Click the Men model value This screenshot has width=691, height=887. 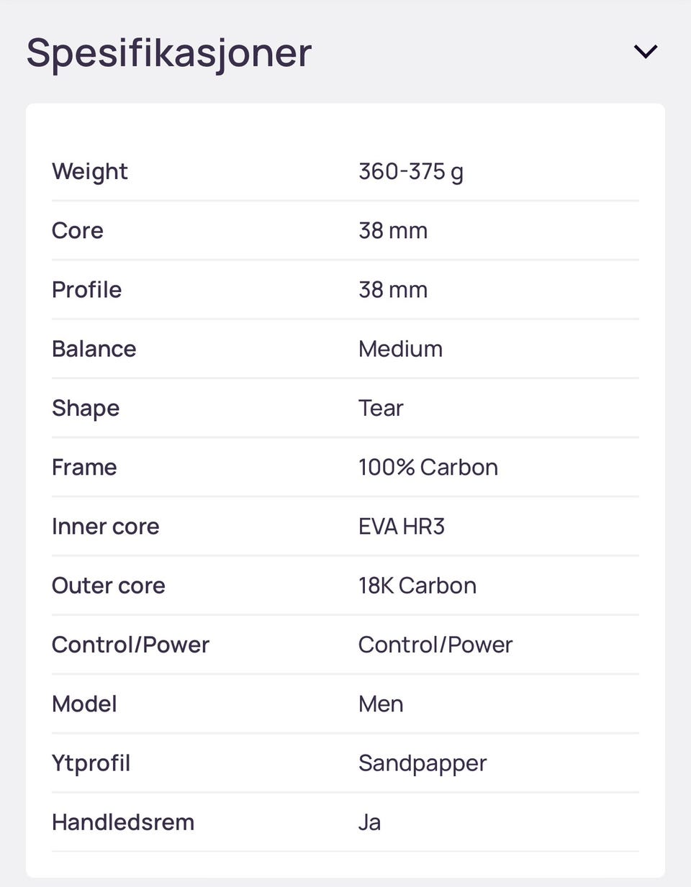coord(381,704)
